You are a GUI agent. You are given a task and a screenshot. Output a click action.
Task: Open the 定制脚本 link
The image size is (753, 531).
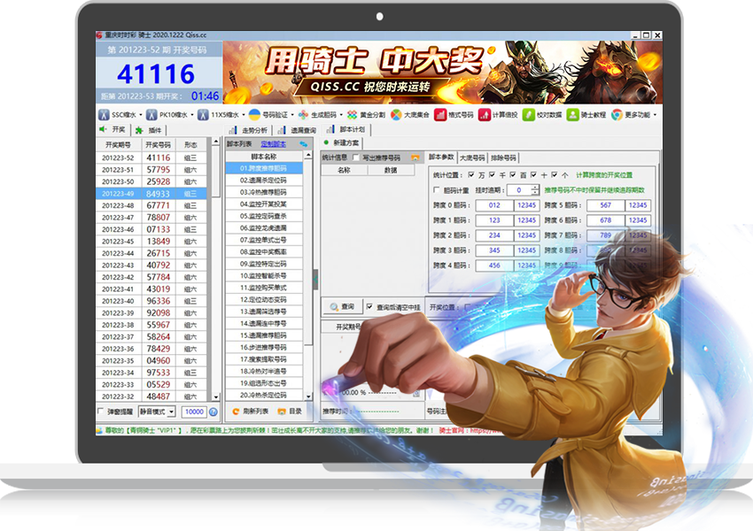pyautogui.click(x=273, y=144)
